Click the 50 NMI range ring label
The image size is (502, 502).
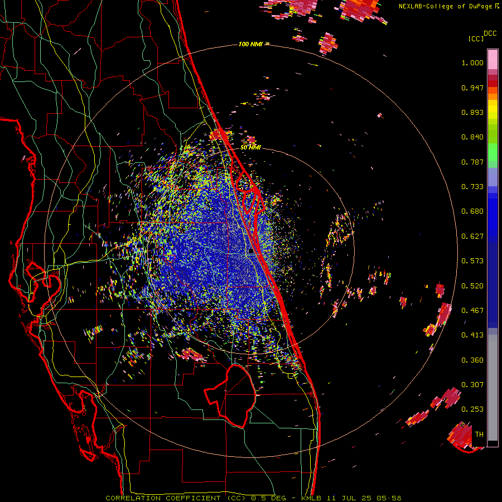(x=250, y=148)
